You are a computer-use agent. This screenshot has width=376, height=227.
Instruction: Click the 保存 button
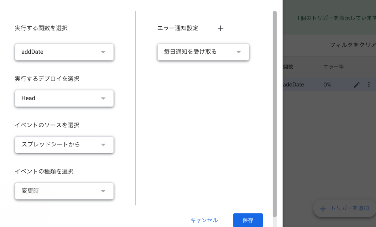coord(248,220)
